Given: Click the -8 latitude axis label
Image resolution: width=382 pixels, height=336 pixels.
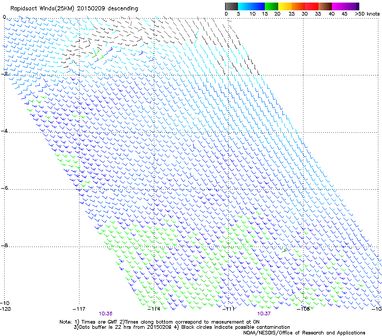Looking at the screenshot, I should [5, 246].
